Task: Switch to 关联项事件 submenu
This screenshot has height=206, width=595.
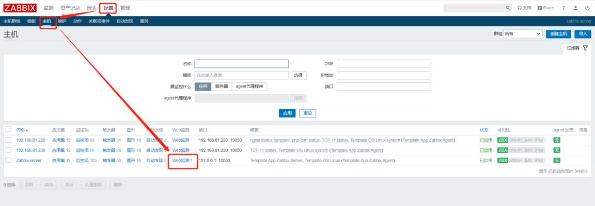Action: coord(99,21)
